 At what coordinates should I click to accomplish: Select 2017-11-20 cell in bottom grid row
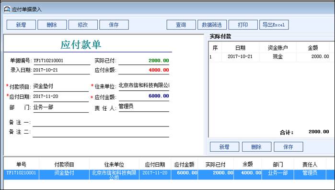click(x=155, y=175)
